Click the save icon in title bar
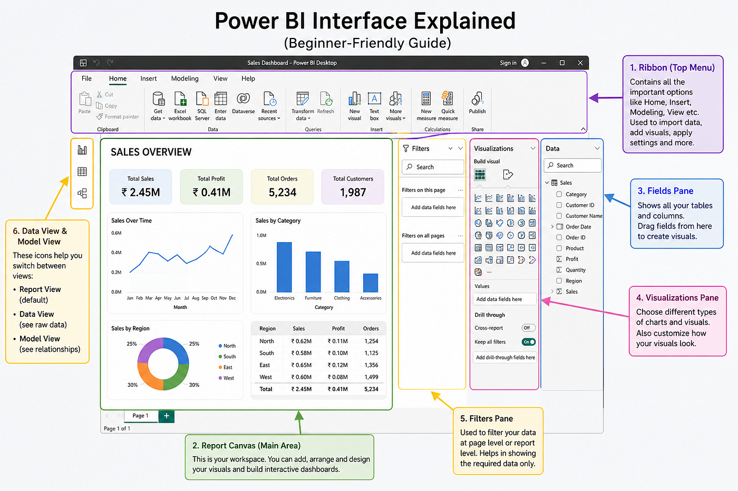This screenshot has height=491, width=738. (x=83, y=63)
